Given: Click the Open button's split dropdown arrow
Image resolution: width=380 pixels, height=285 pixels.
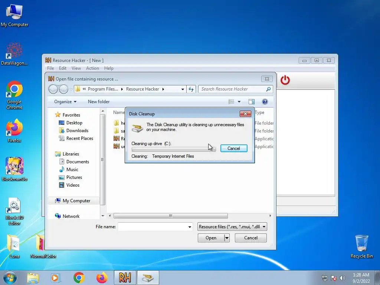Looking at the screenshot, I should [227, 238].
